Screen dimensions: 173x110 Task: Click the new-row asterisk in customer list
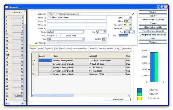pos(6,100)
